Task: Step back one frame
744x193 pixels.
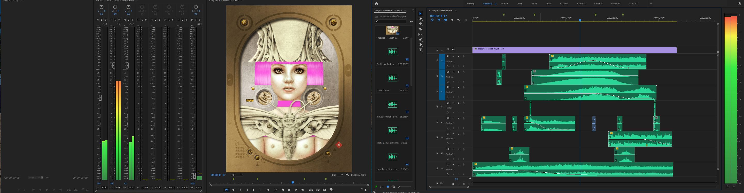Action: tap(283, 190)
